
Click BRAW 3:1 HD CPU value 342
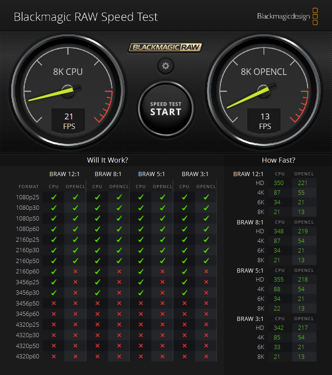pyautogui.click(x=279, y=328)
